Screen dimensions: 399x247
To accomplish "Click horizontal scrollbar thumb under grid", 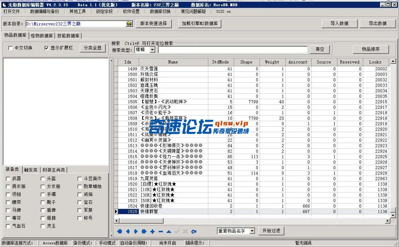I will pyautogui.click(x=141, y=221).
